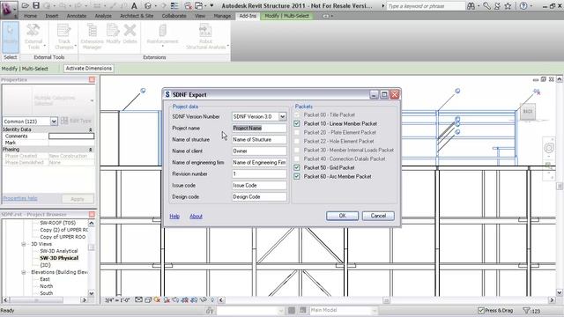The image size is (564, 317).
Task: Collapse the 3D Views tree node
Action: (24, 244)
